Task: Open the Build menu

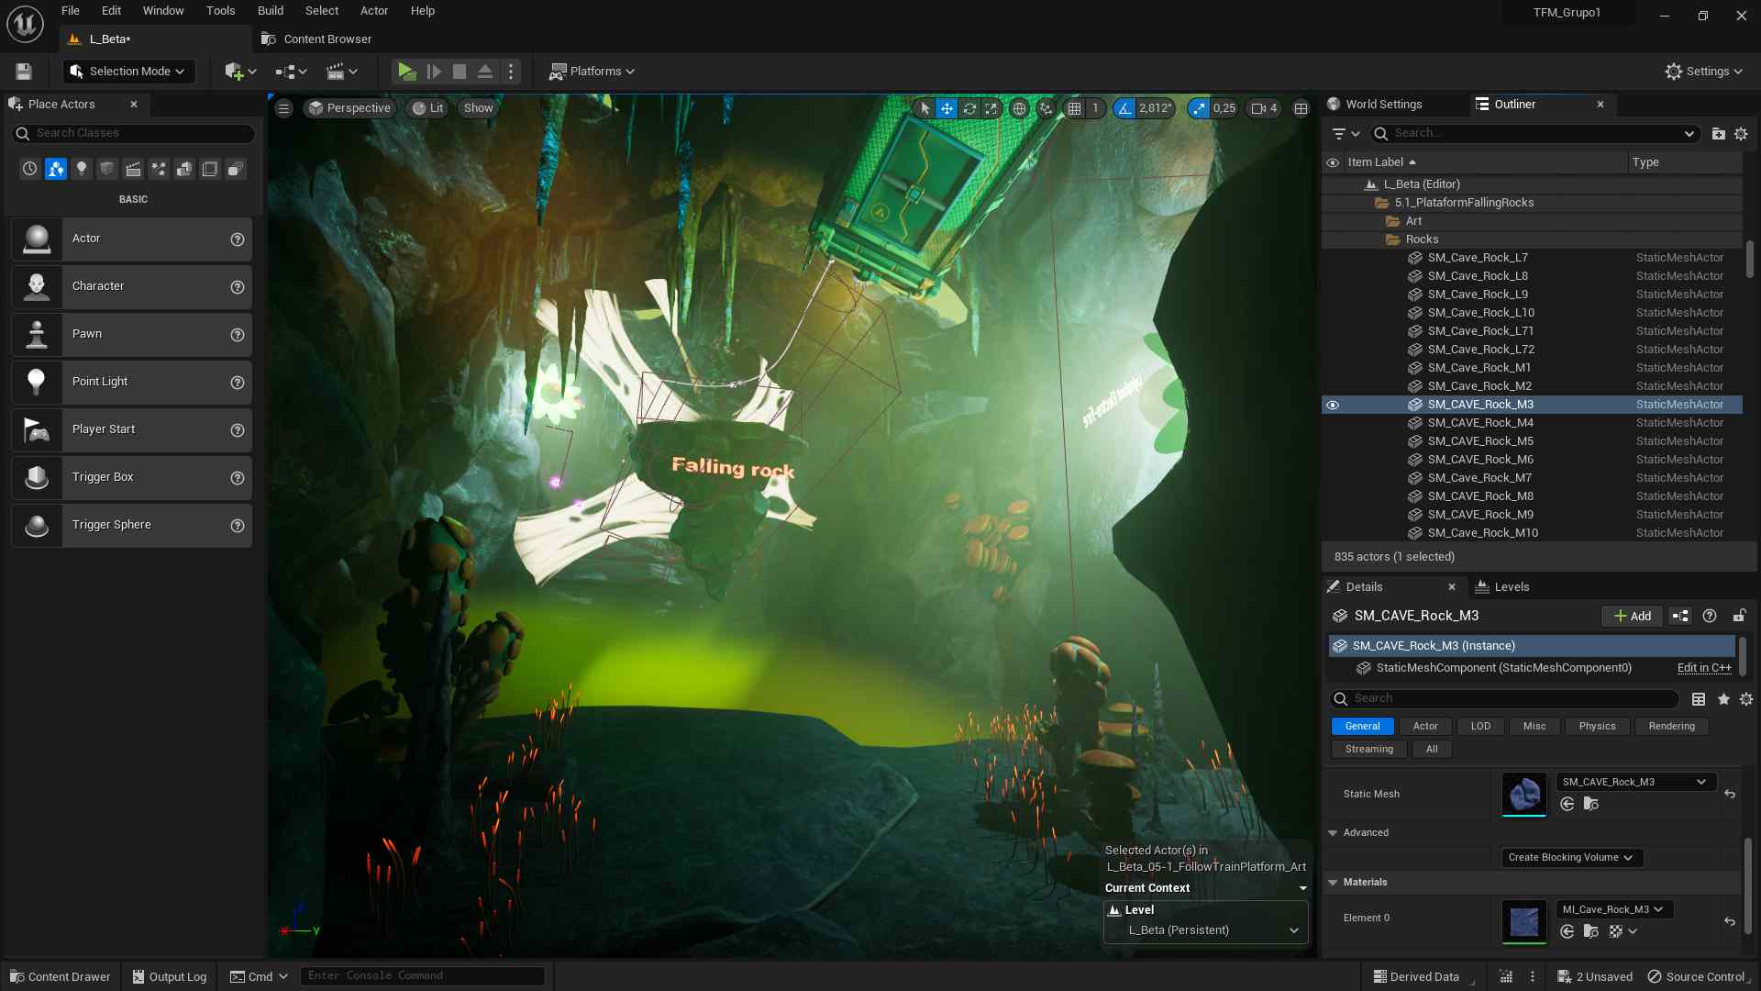Action: tap(270, 11)
